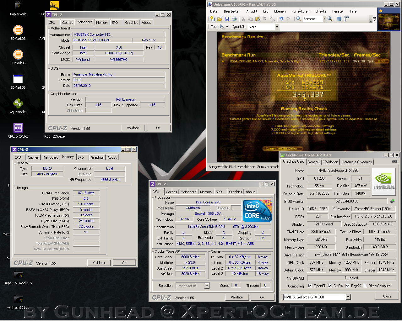Open the Ebenen menu in Paint.NET

[x=280, y=11]
